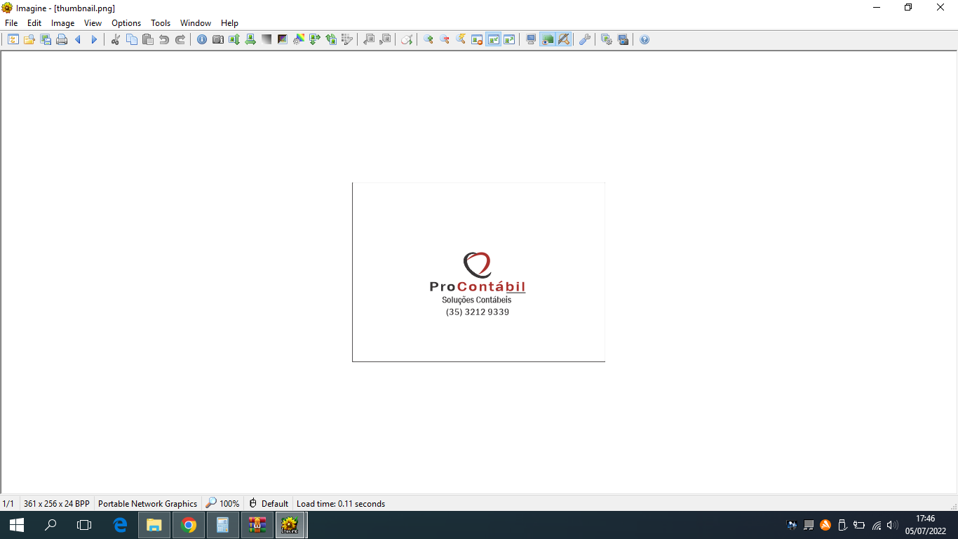Click the Default mouse mode status entry

coord(269,503)
